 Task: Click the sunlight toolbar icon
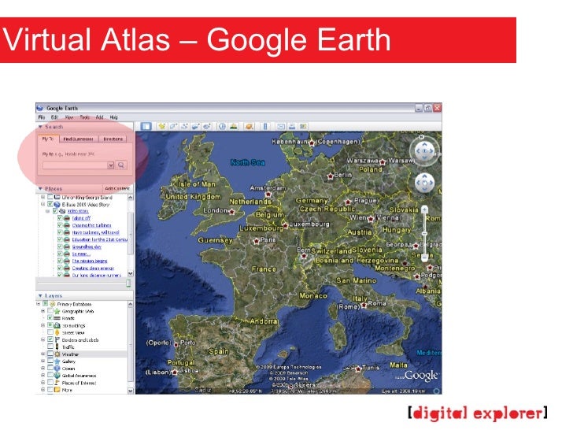[x=234, y=127]
